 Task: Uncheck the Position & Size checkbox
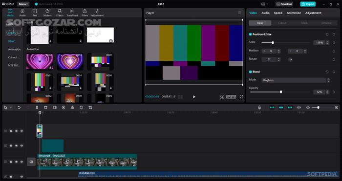point(250,35)
